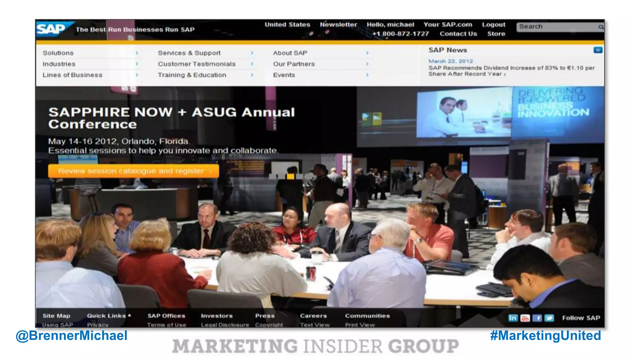Open the SAP dividend news headline
Screen dimensions: 633x356
[x=512, y=71]
